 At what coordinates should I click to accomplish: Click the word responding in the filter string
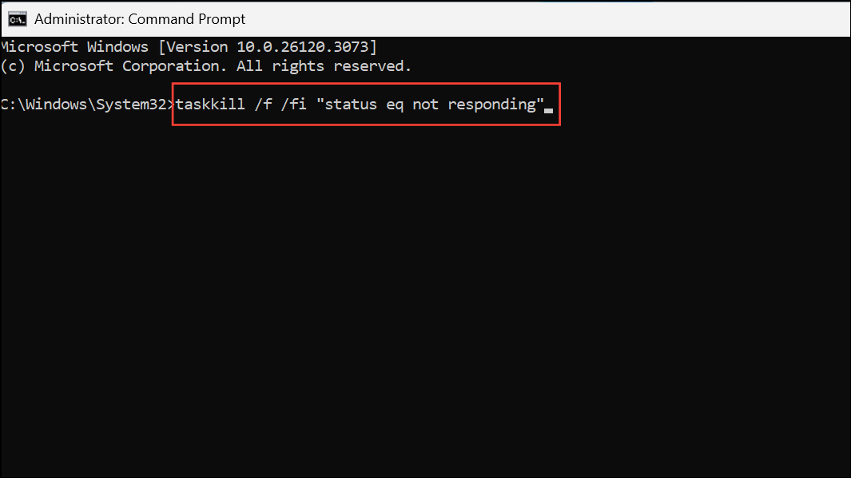point(494,104)
